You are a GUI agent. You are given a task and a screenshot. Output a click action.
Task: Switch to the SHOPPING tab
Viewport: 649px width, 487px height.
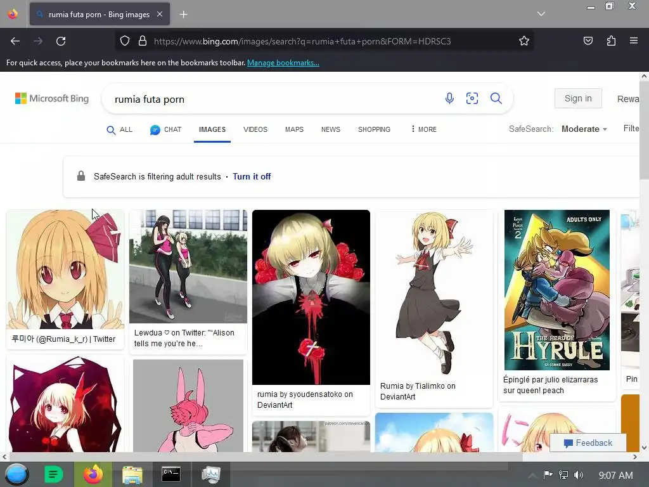point(374,129)
